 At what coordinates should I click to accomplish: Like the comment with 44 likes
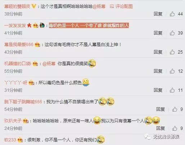coord(172,14)
